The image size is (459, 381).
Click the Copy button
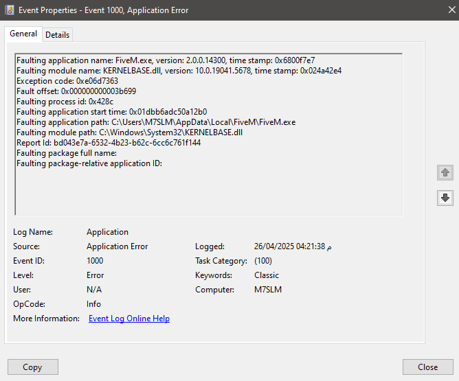(x=33, y=367)
